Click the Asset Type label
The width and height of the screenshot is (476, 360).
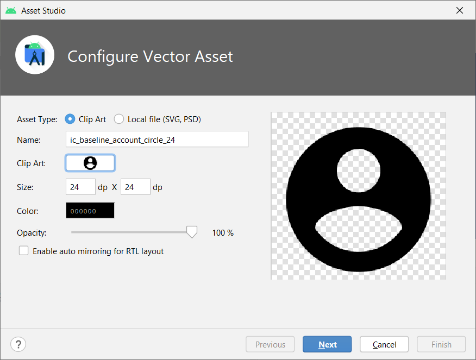(37, 119)
